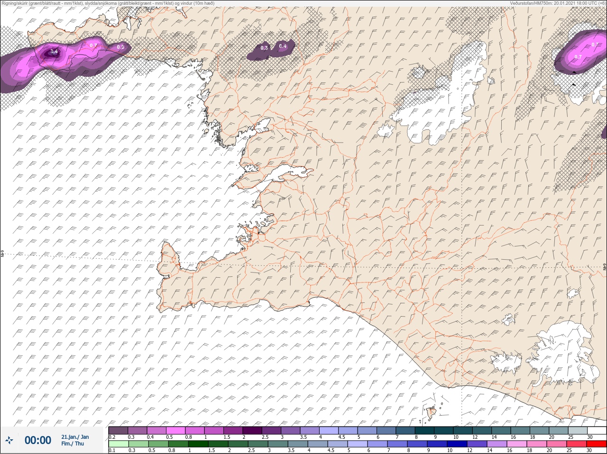
Task: Pick the dark green lower legend swatch at 1
Action: [197, 444]
